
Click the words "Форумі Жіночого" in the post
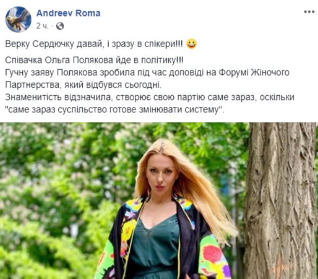(x=254, y=72)
